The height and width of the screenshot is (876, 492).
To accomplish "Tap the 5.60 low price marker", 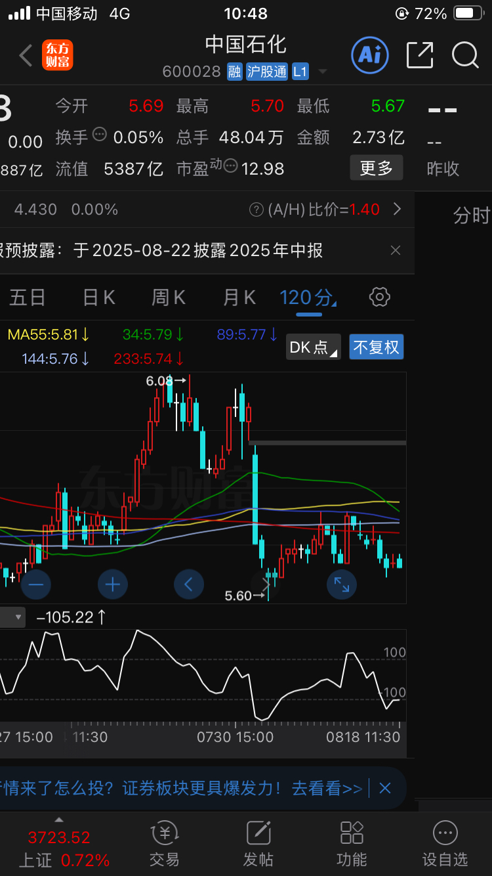I will (x=245, y=596).
